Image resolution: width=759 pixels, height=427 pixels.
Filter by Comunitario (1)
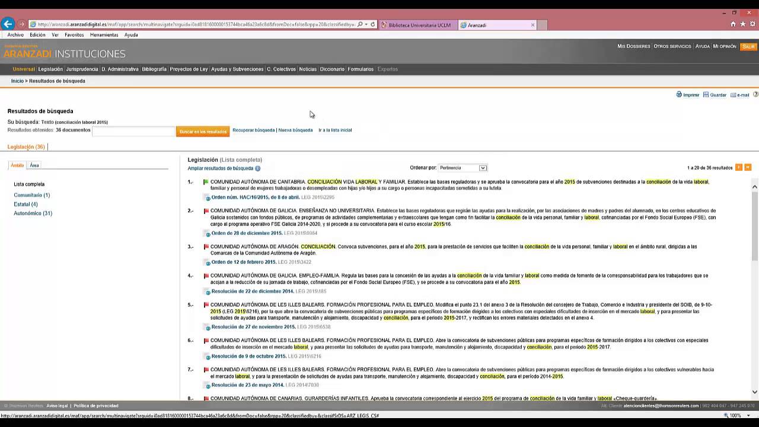point(32,195)
